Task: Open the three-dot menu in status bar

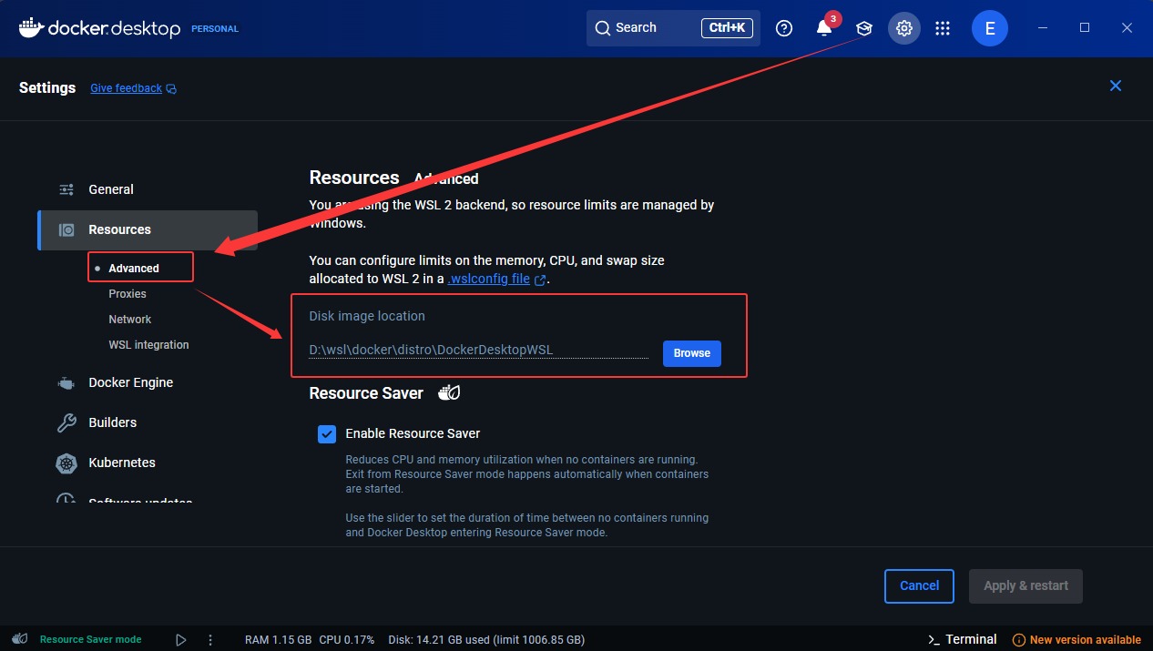Action: (210, 640)
